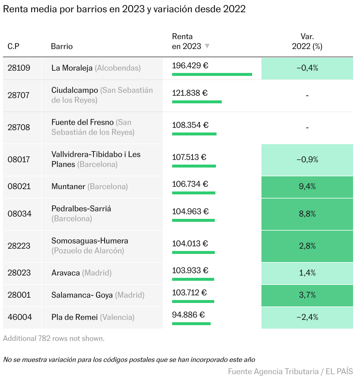Viewport: 356px width, 380px height.
Task: Select the 104.013 € income value
Action: 190,243
